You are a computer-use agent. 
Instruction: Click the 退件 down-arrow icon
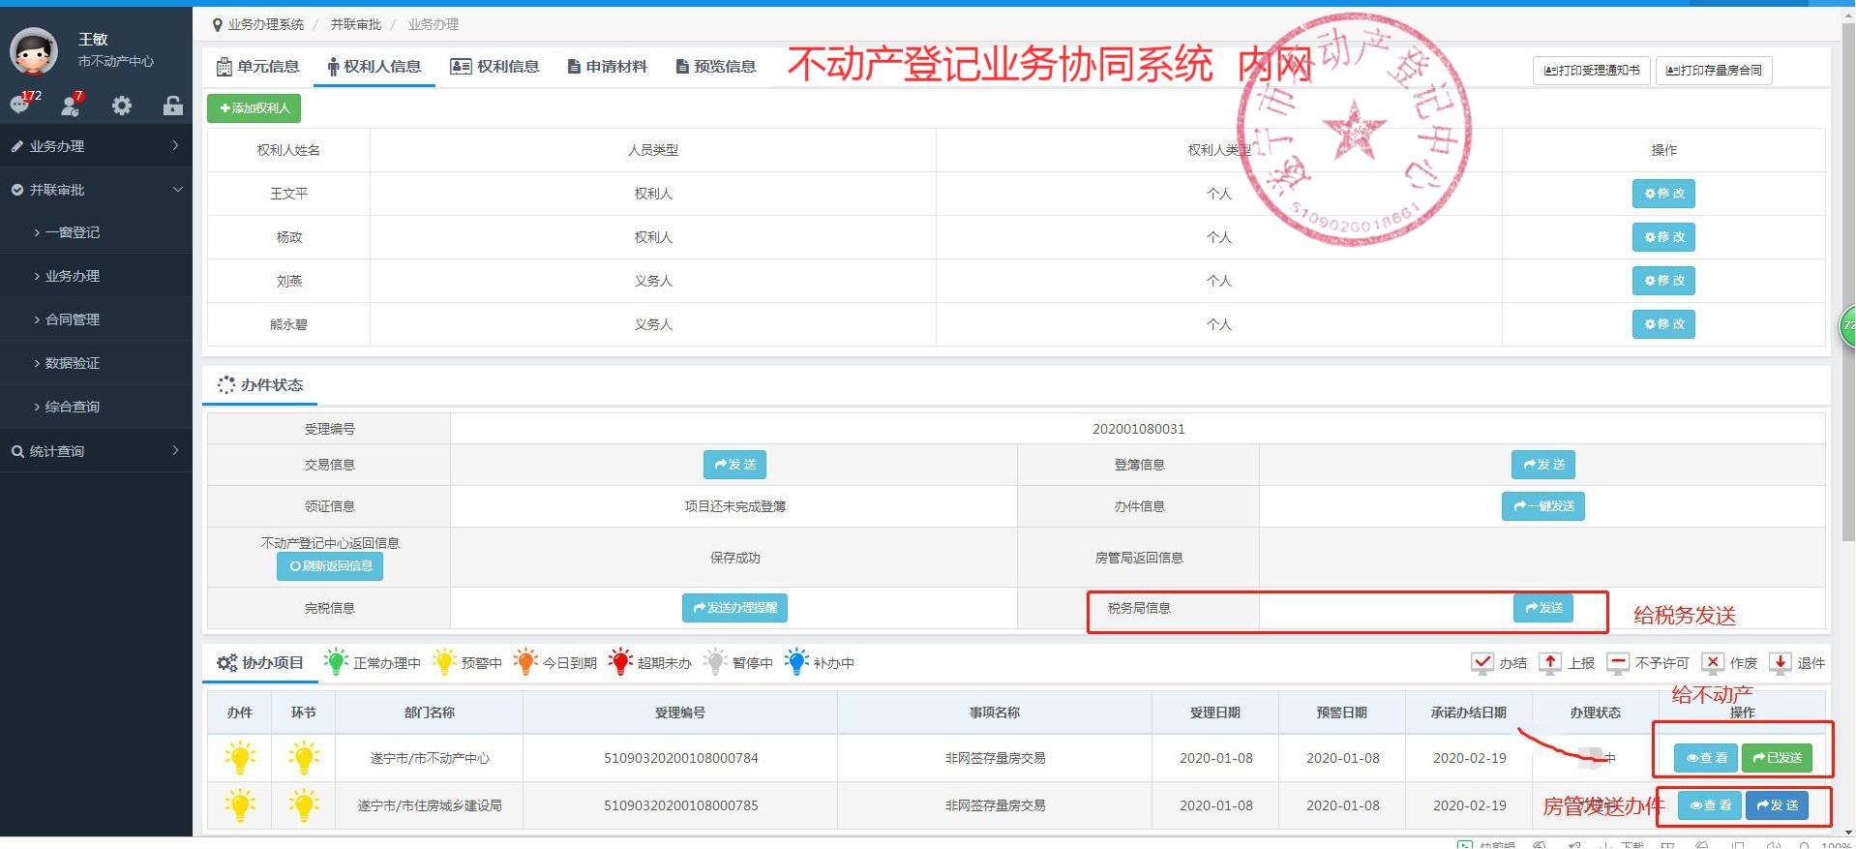pyautogui.click(x=1780, y=663)
